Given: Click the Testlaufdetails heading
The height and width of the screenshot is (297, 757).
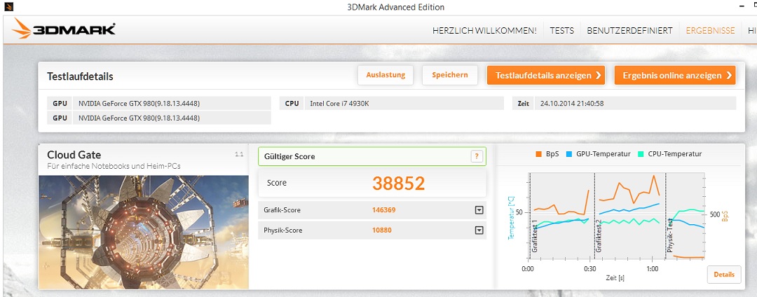Looking at the screenshot, I should pos(80,76).
